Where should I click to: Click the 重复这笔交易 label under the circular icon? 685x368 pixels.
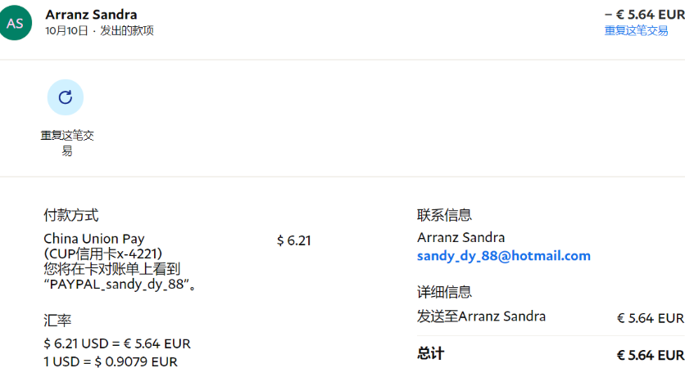tap(66, 142)
